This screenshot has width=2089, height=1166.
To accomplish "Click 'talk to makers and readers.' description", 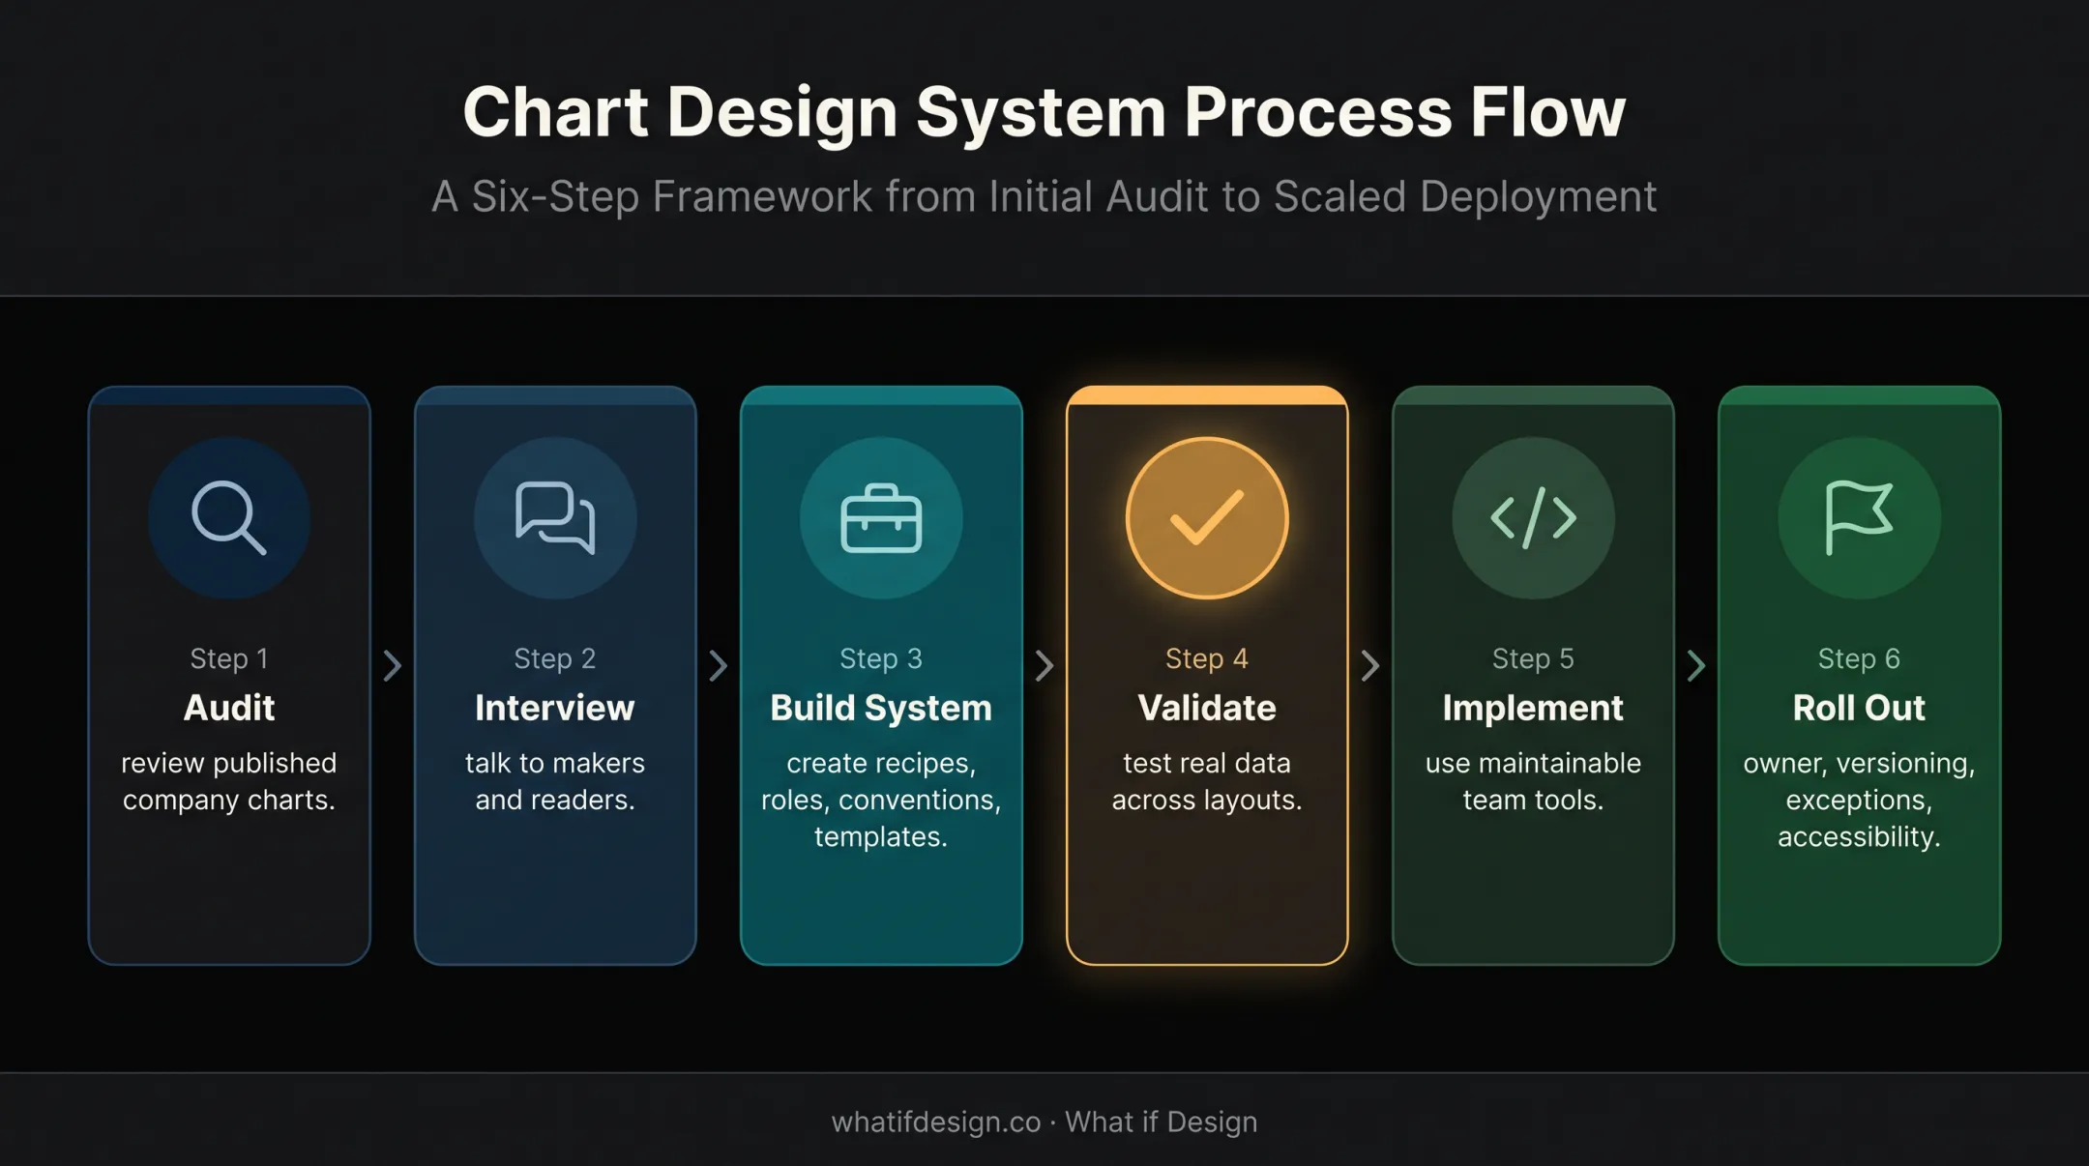I will click(x=555, y=781).
